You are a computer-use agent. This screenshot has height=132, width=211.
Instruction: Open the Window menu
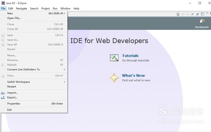click(65, 8)
